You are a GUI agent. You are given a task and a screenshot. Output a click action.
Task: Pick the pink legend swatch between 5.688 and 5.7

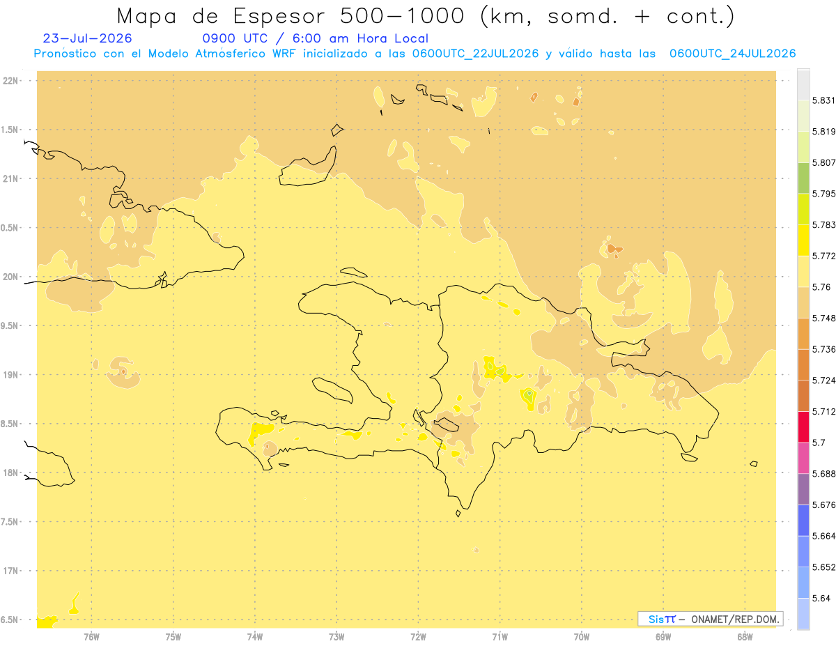pyautogui.click(x=803, y=458)
